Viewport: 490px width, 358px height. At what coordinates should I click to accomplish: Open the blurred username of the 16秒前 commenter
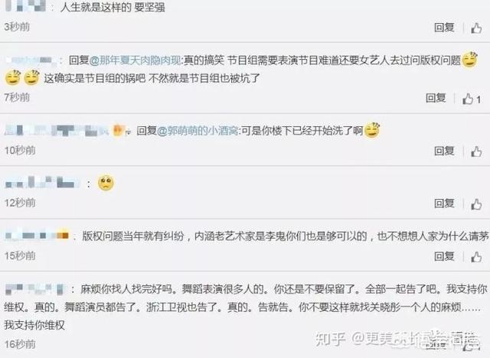point(35,289)
